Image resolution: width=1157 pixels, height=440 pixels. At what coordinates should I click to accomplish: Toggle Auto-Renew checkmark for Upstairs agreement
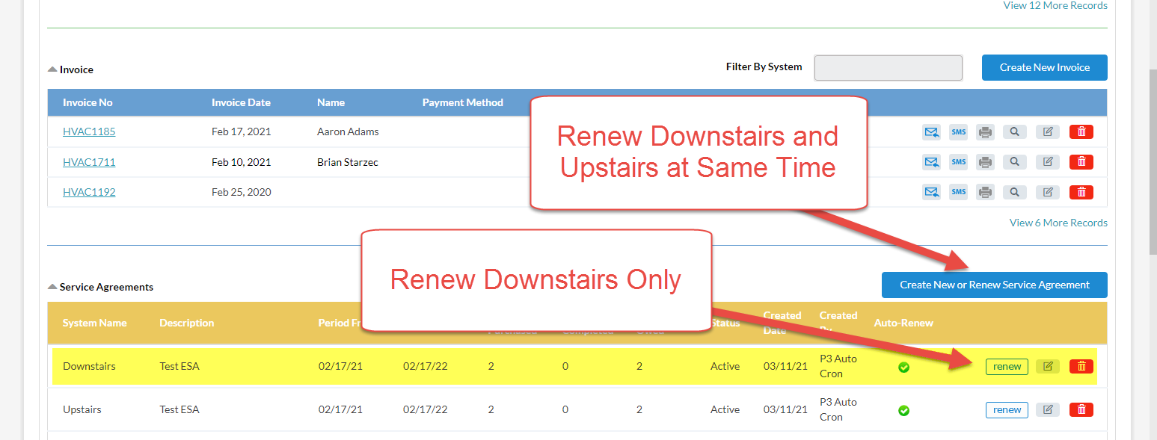tap(903, 410)
